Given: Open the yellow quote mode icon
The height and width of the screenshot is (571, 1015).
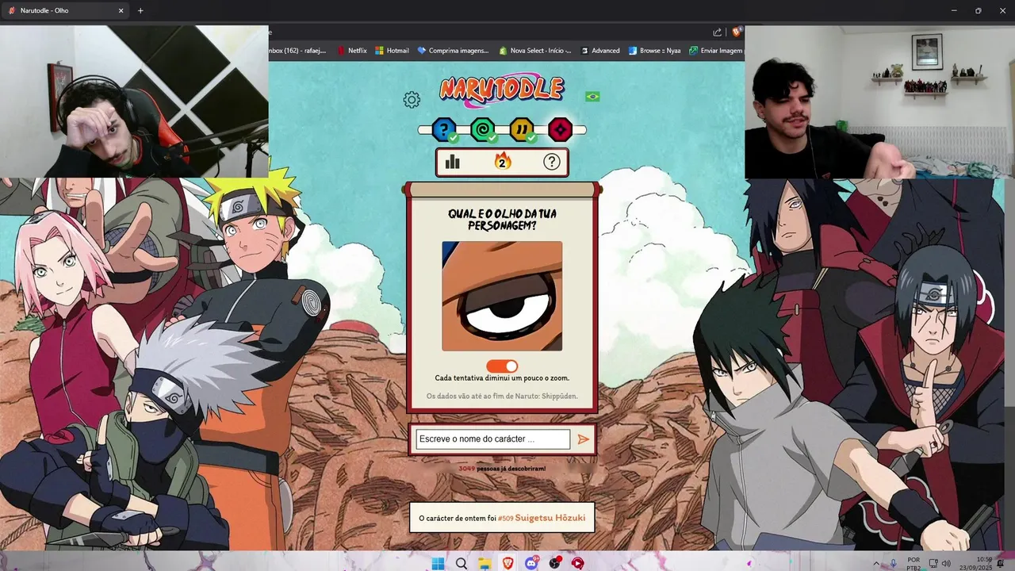Looking at the screenshot, I should 522,129.
